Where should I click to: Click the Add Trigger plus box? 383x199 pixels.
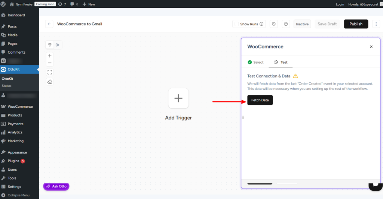[178, 98]
